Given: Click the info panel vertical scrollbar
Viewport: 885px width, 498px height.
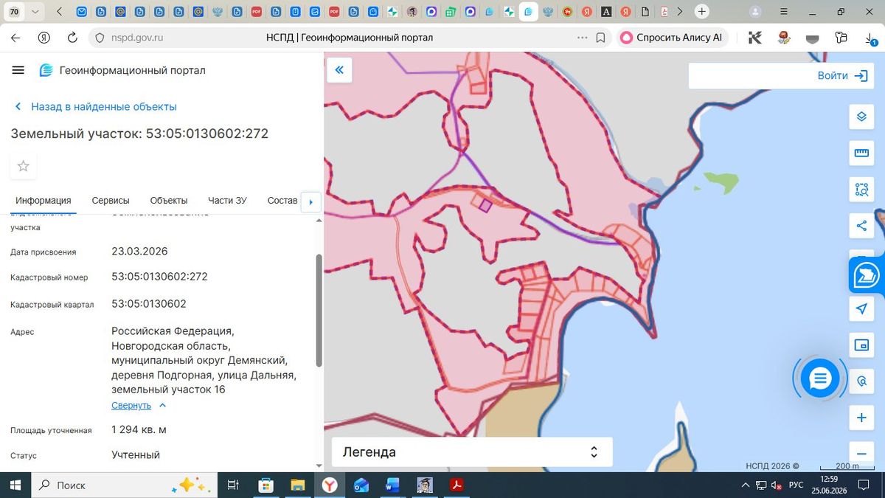Looking at the screenshot, I should 319,310.
